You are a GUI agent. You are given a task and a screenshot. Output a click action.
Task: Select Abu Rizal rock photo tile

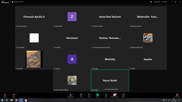click(x=34, y=59)
